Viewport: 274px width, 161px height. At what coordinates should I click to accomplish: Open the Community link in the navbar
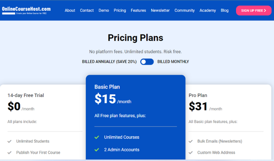click(185, 10)
